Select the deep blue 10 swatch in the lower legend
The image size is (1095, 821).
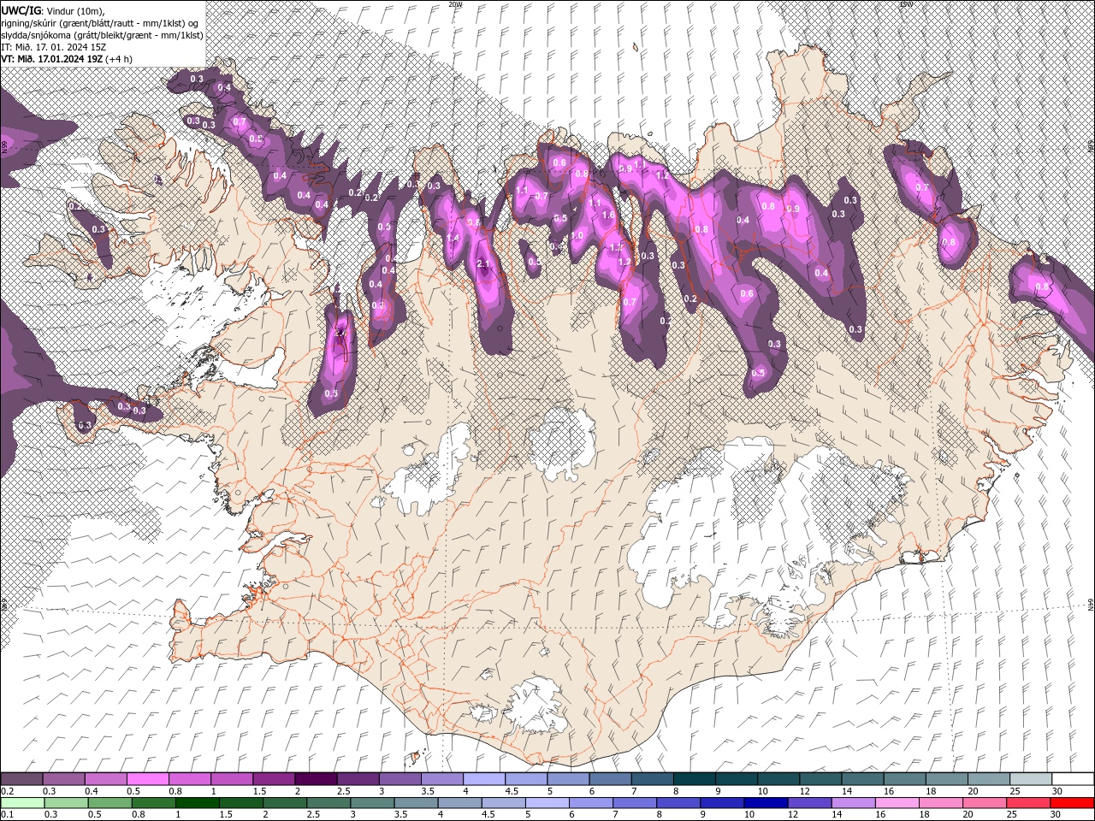[x=766, y=803]
